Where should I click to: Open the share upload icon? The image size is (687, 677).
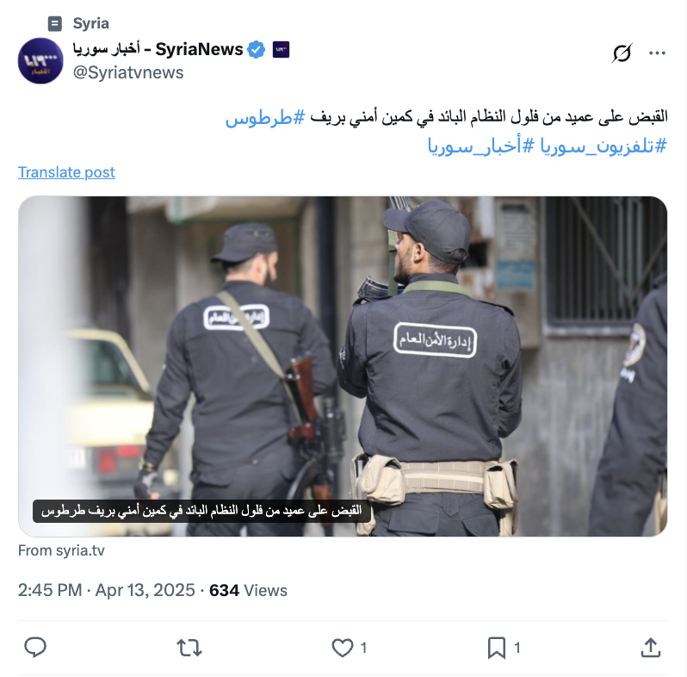point(651,648)
